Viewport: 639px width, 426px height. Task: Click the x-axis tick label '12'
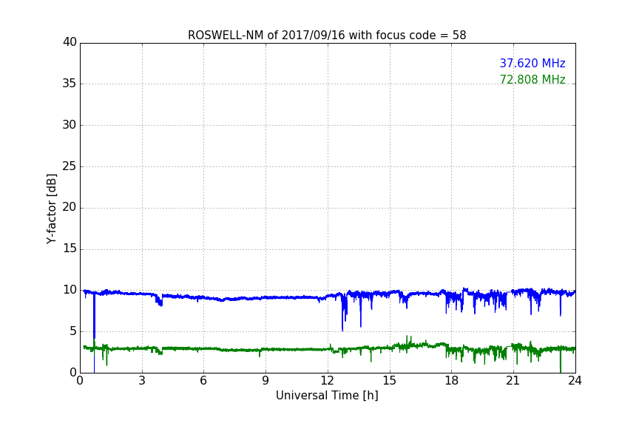click(327, 381)
